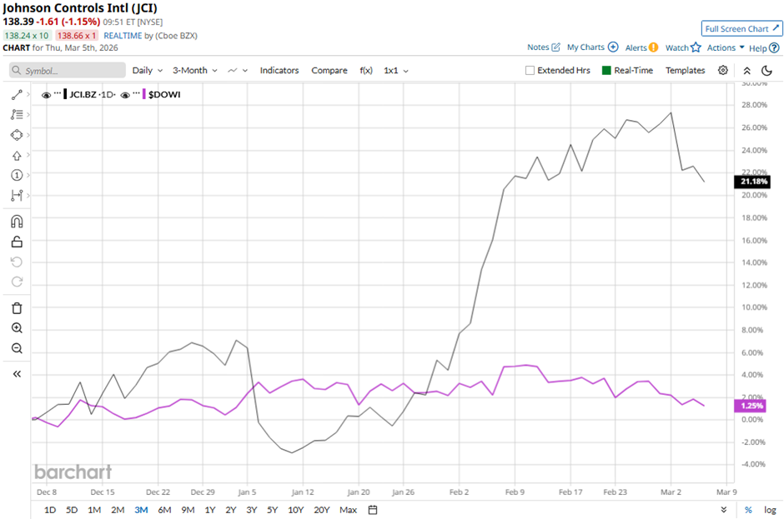The image size is (784, 519).
Task: Open the date range calendar picker
Action: point(373,510)
